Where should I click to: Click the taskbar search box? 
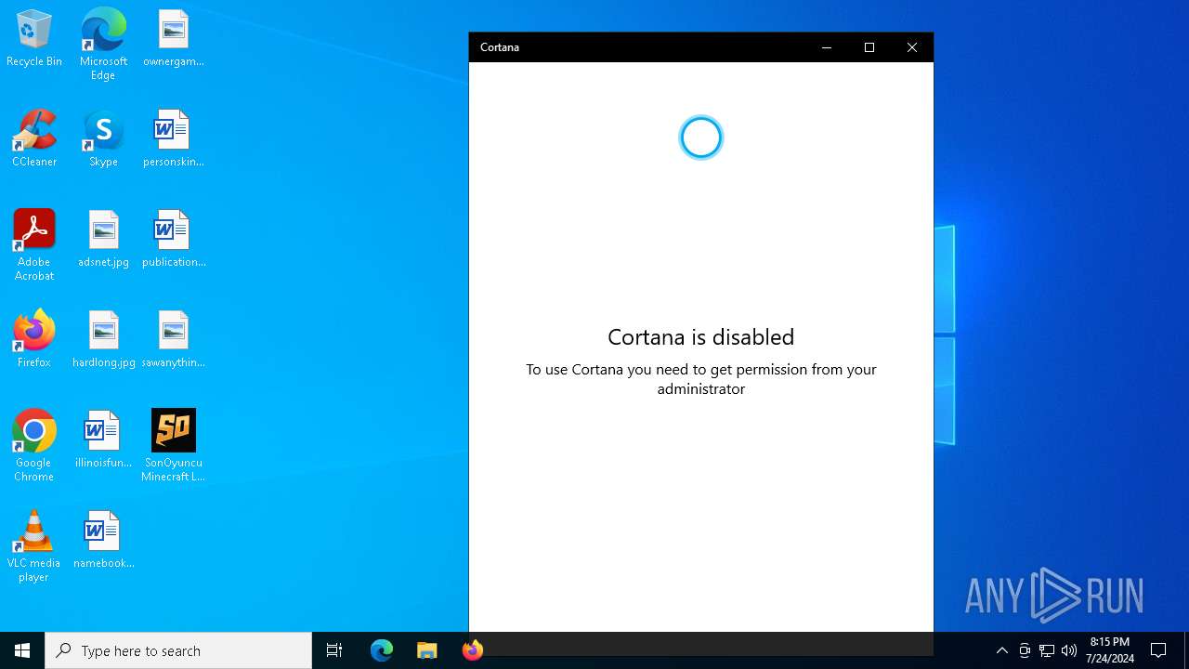[x=178, y=650]
